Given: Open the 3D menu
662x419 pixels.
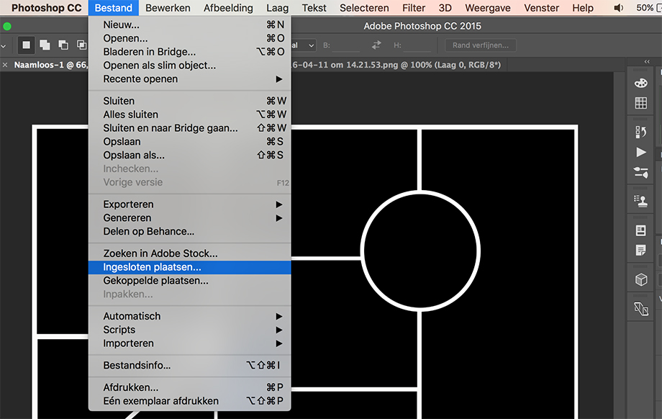Looking at the screenshot, I should [x=445, y=8].
